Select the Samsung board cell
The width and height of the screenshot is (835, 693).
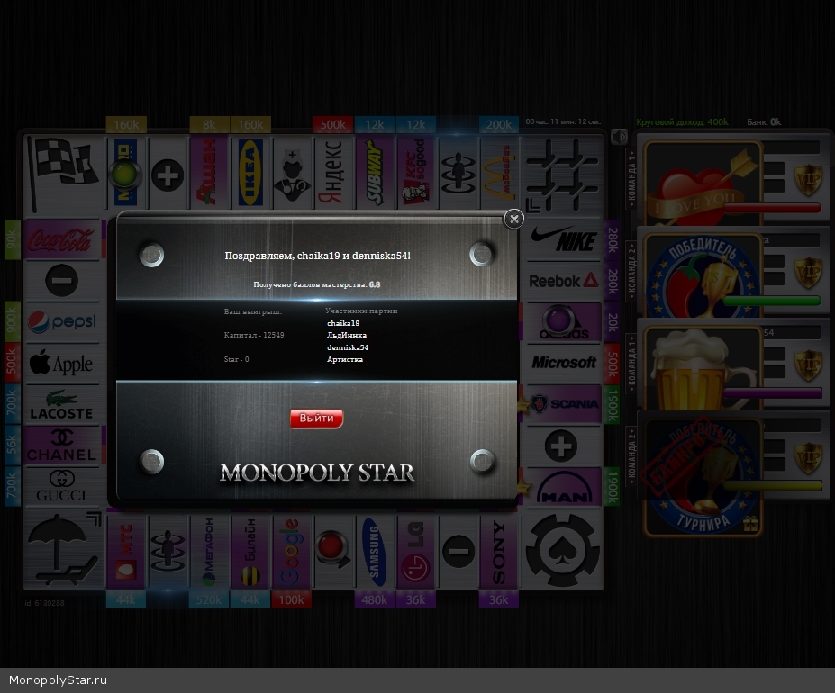pyautogui.click(x=375, y=552)
